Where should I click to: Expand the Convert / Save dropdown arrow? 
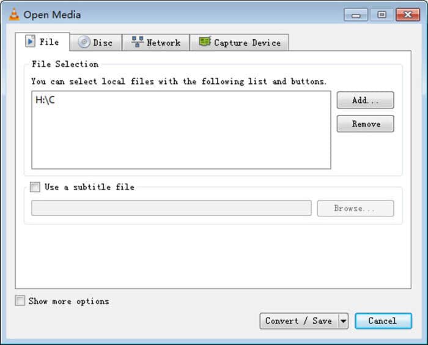[343, 321]
